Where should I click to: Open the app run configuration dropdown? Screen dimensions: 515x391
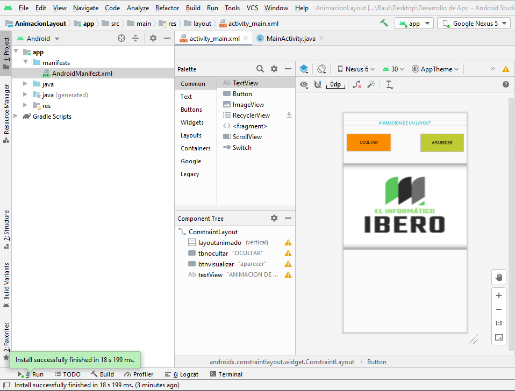[x=414, y=24]
